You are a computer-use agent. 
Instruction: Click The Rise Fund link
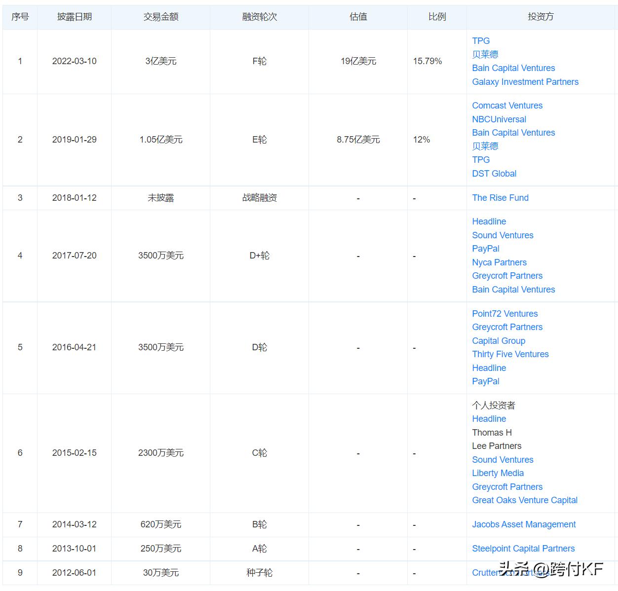500,197
